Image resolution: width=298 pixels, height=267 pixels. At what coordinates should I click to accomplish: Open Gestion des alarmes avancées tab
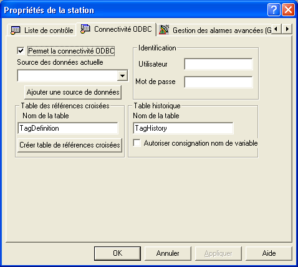point(214,30)
